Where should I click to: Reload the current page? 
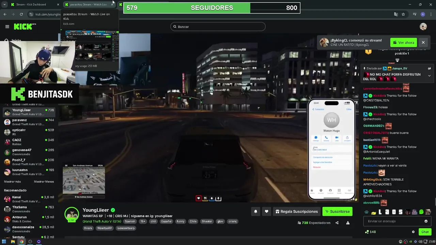(x=21, y=14)
